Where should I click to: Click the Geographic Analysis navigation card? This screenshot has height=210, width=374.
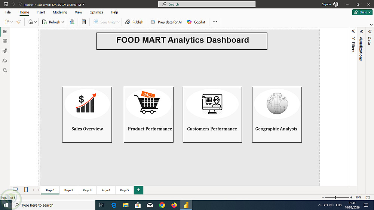tap(277, 115)
